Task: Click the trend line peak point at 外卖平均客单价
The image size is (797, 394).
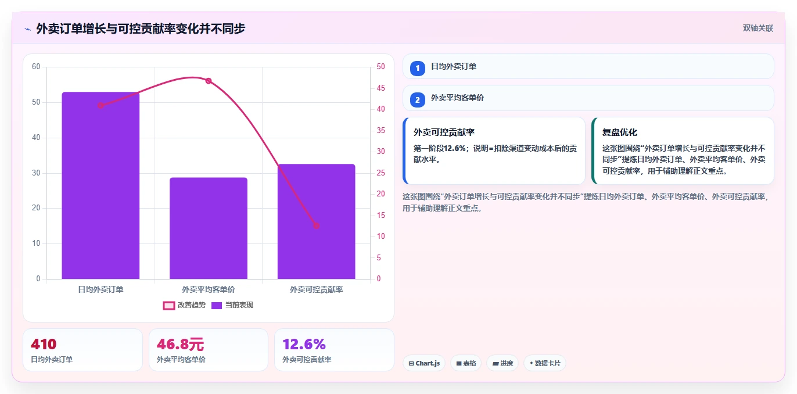Action: 209,81
